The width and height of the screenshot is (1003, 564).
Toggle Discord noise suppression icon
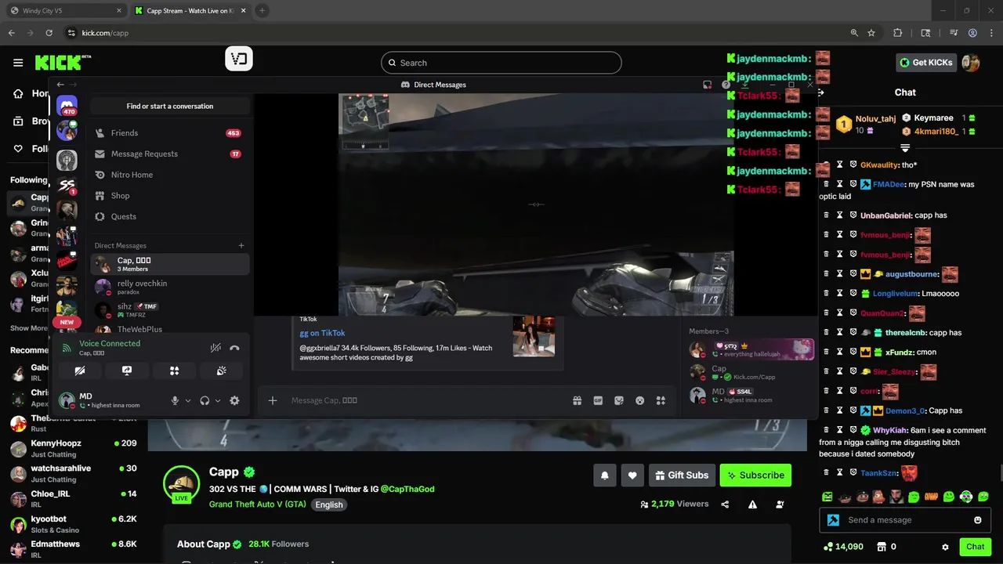click(215, 348)
